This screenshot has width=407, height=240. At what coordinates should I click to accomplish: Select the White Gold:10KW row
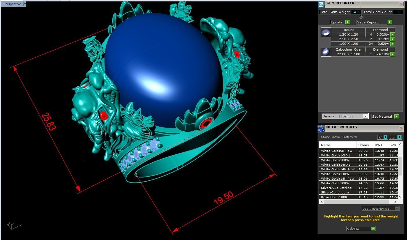tap(359, 160)
